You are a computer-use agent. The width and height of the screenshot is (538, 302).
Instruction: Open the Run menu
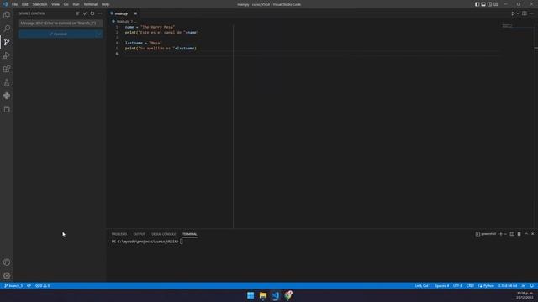pos(76,4)
